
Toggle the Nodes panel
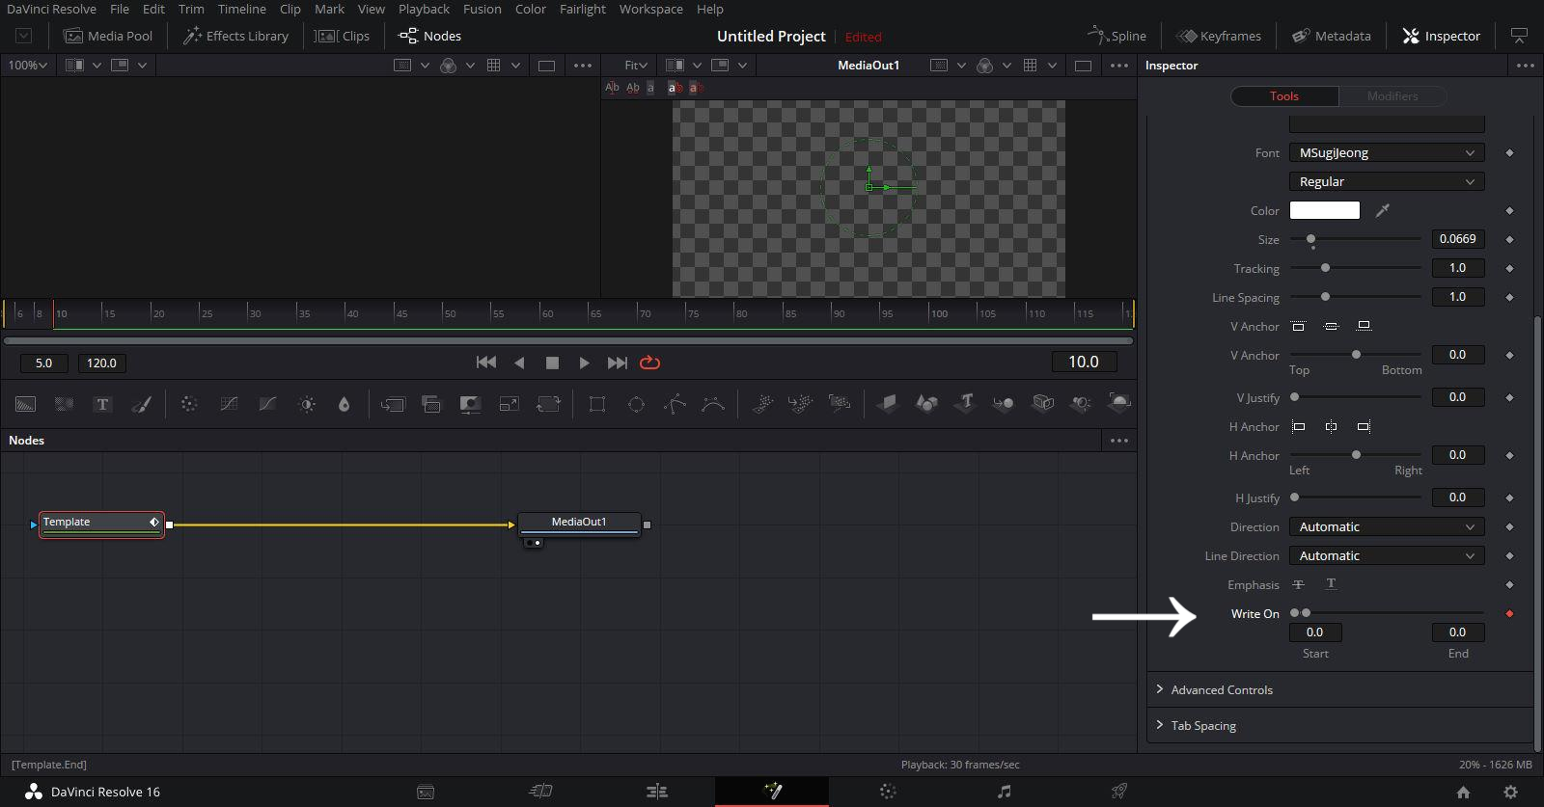tap(430, 36)
